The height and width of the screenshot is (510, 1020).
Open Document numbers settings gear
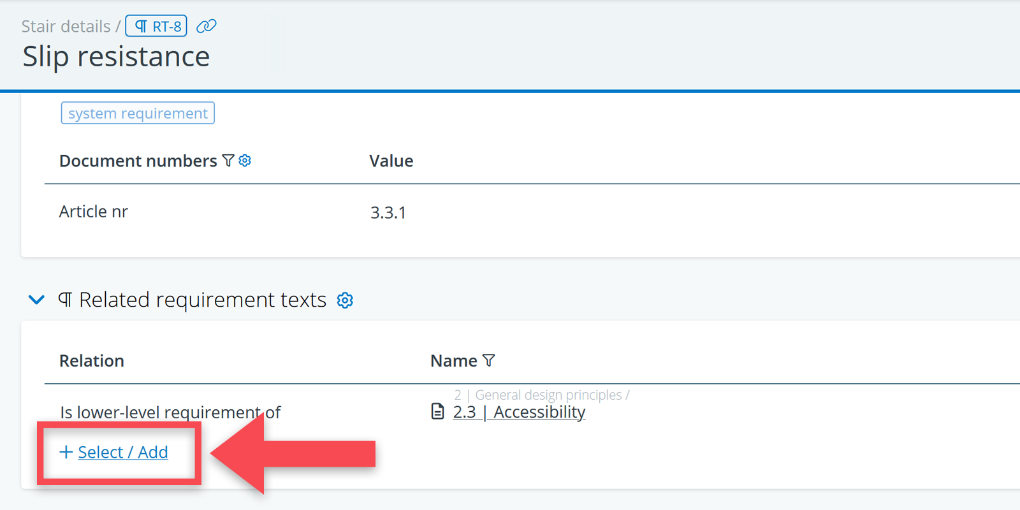pyautogui.click(x=245, y=161)
